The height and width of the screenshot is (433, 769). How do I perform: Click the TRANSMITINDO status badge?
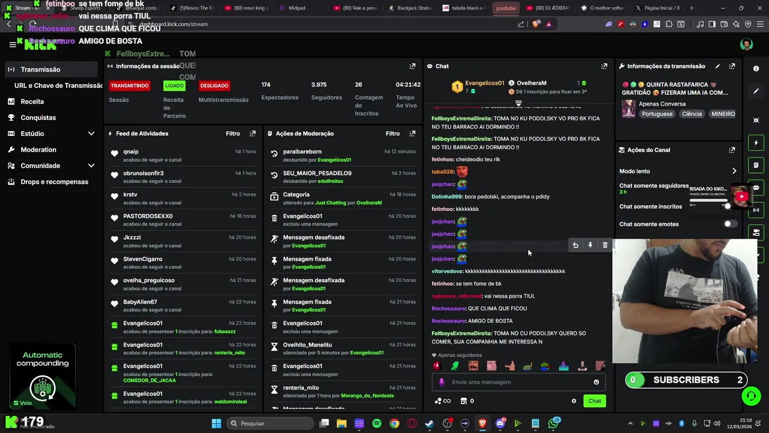[129, 86]
